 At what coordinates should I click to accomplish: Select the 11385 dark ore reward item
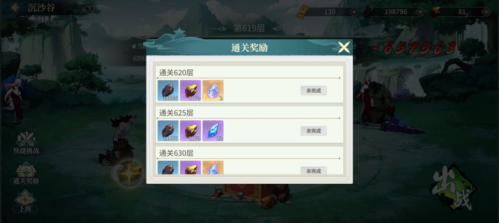(168, 90)
